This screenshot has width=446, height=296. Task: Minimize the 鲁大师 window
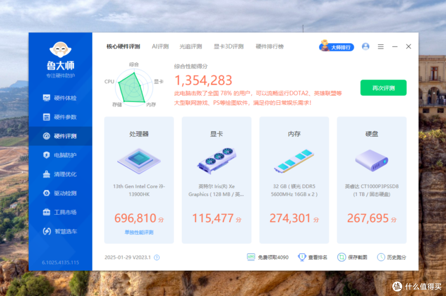coord(395,47)
